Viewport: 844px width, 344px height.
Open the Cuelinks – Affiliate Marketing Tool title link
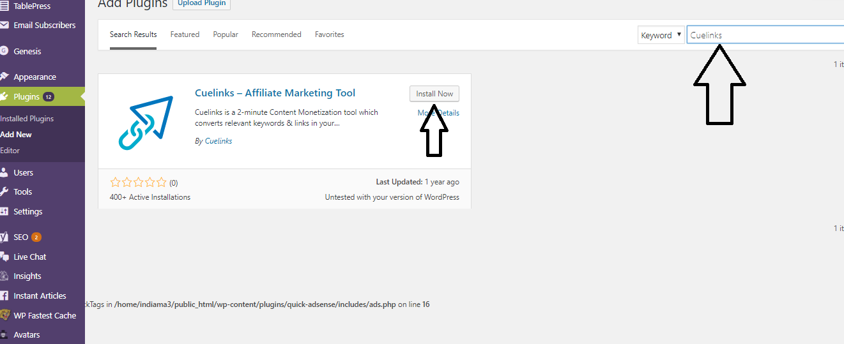[275, 93]
